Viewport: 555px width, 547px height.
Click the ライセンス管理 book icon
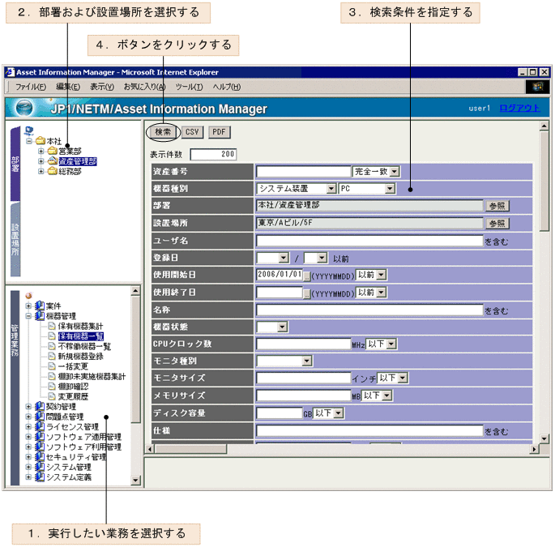39,426
